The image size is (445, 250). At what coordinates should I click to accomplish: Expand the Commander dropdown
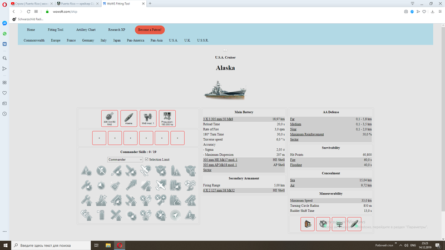pyautogui.click(x=125, y=159)
